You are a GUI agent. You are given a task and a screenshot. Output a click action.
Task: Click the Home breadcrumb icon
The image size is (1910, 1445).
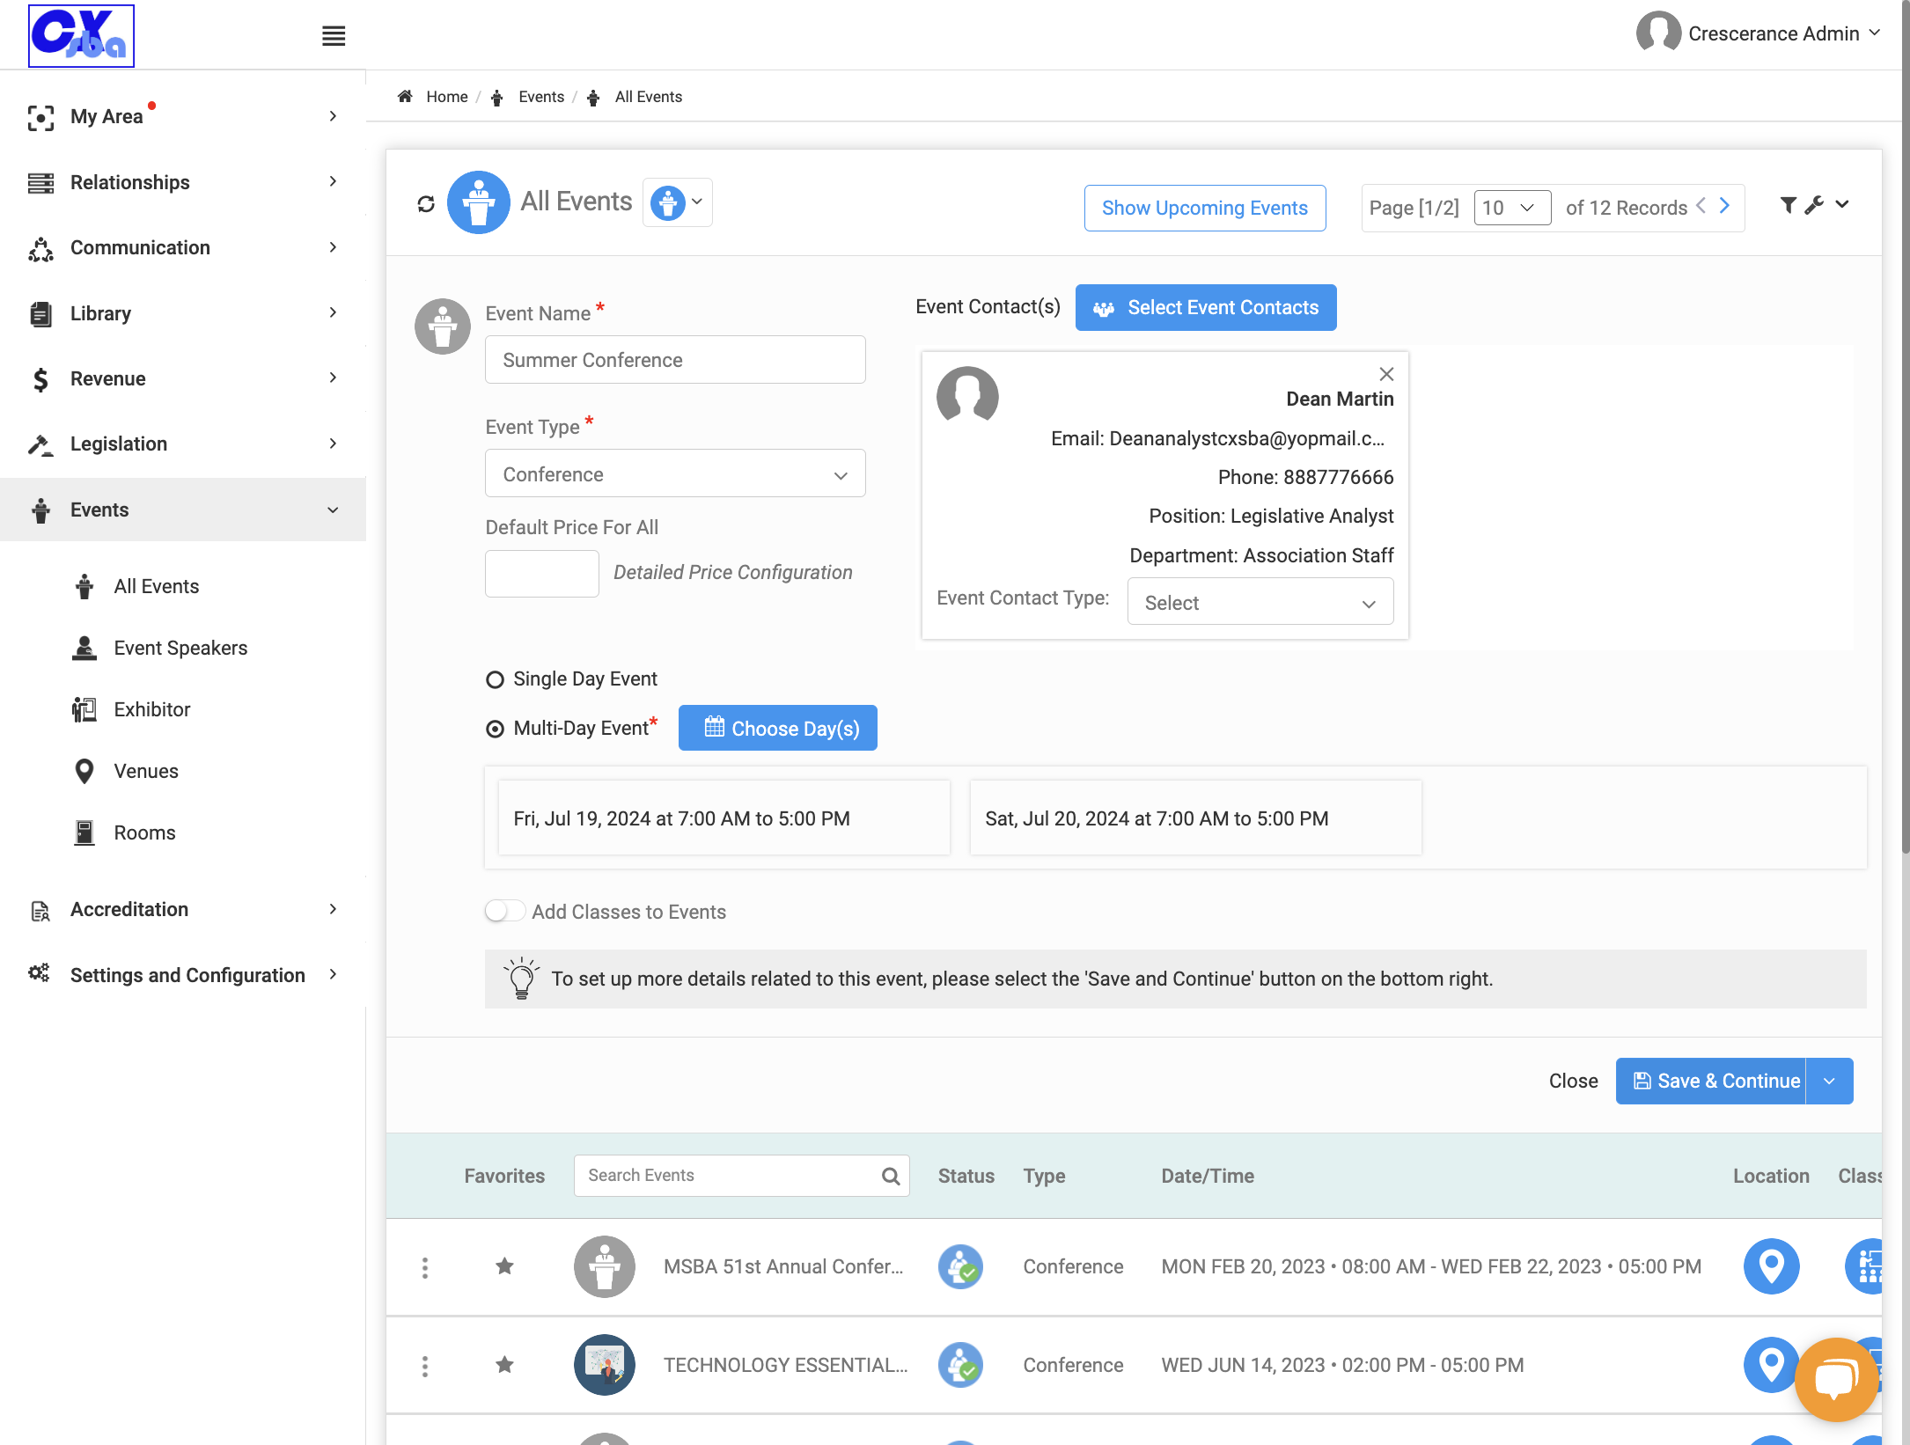point(405,97)
